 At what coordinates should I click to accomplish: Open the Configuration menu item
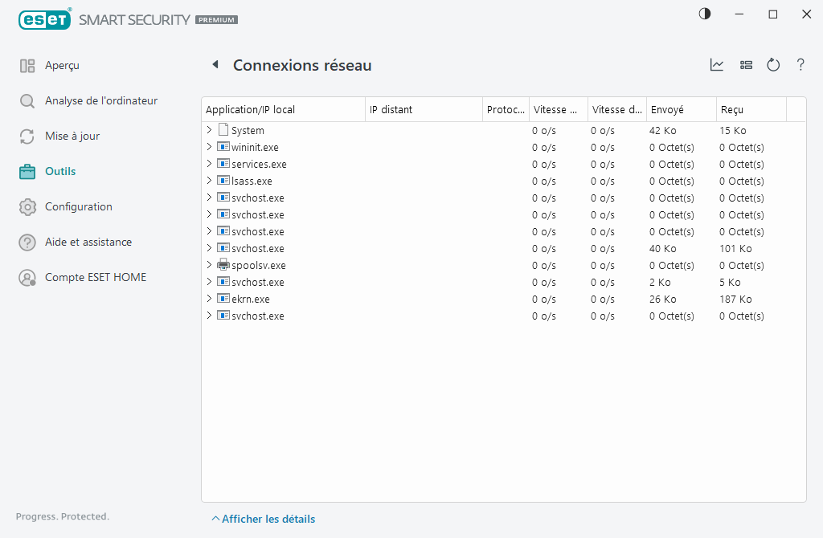click(78, 207)
